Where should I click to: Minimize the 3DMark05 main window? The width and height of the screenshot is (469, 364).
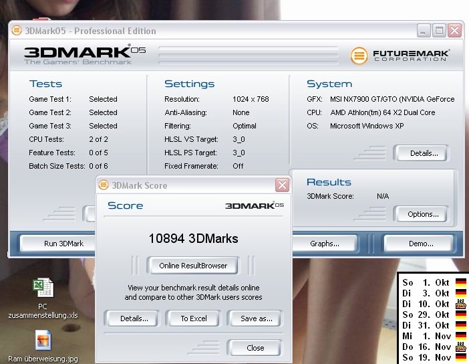click(423, 31)
